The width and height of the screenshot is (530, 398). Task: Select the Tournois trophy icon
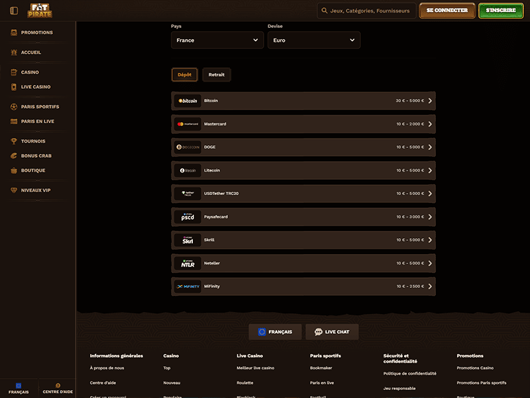pos(14,141)
